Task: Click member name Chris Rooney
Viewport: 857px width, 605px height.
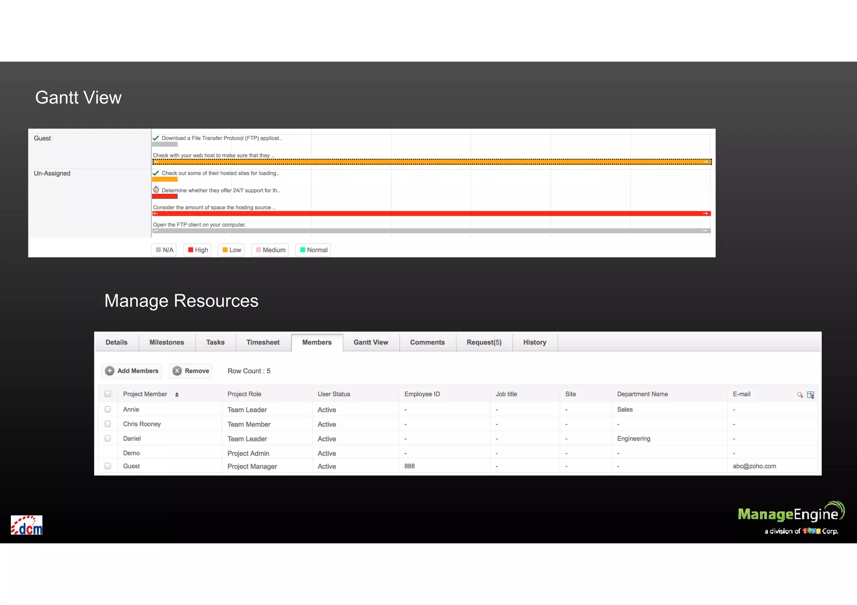Action: point(142,424)
